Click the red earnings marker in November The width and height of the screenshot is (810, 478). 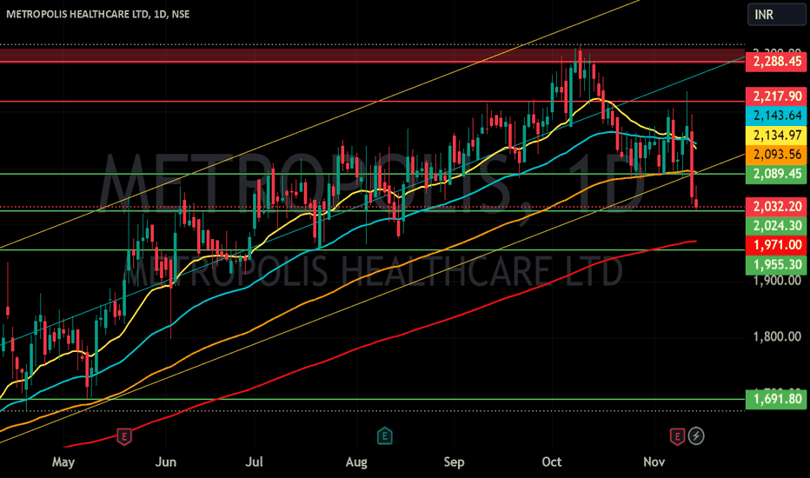(677, 436)
